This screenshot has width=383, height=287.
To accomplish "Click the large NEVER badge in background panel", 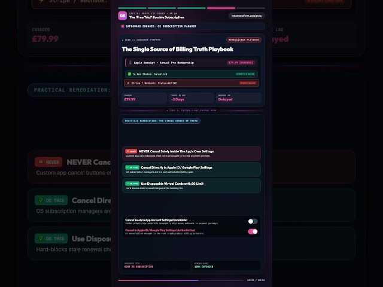I will pos(48,162).
